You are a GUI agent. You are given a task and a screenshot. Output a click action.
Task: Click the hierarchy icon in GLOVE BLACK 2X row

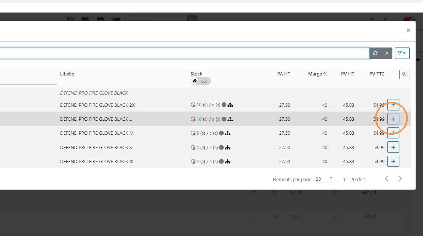pyautogui.click(x=230, y=105)
